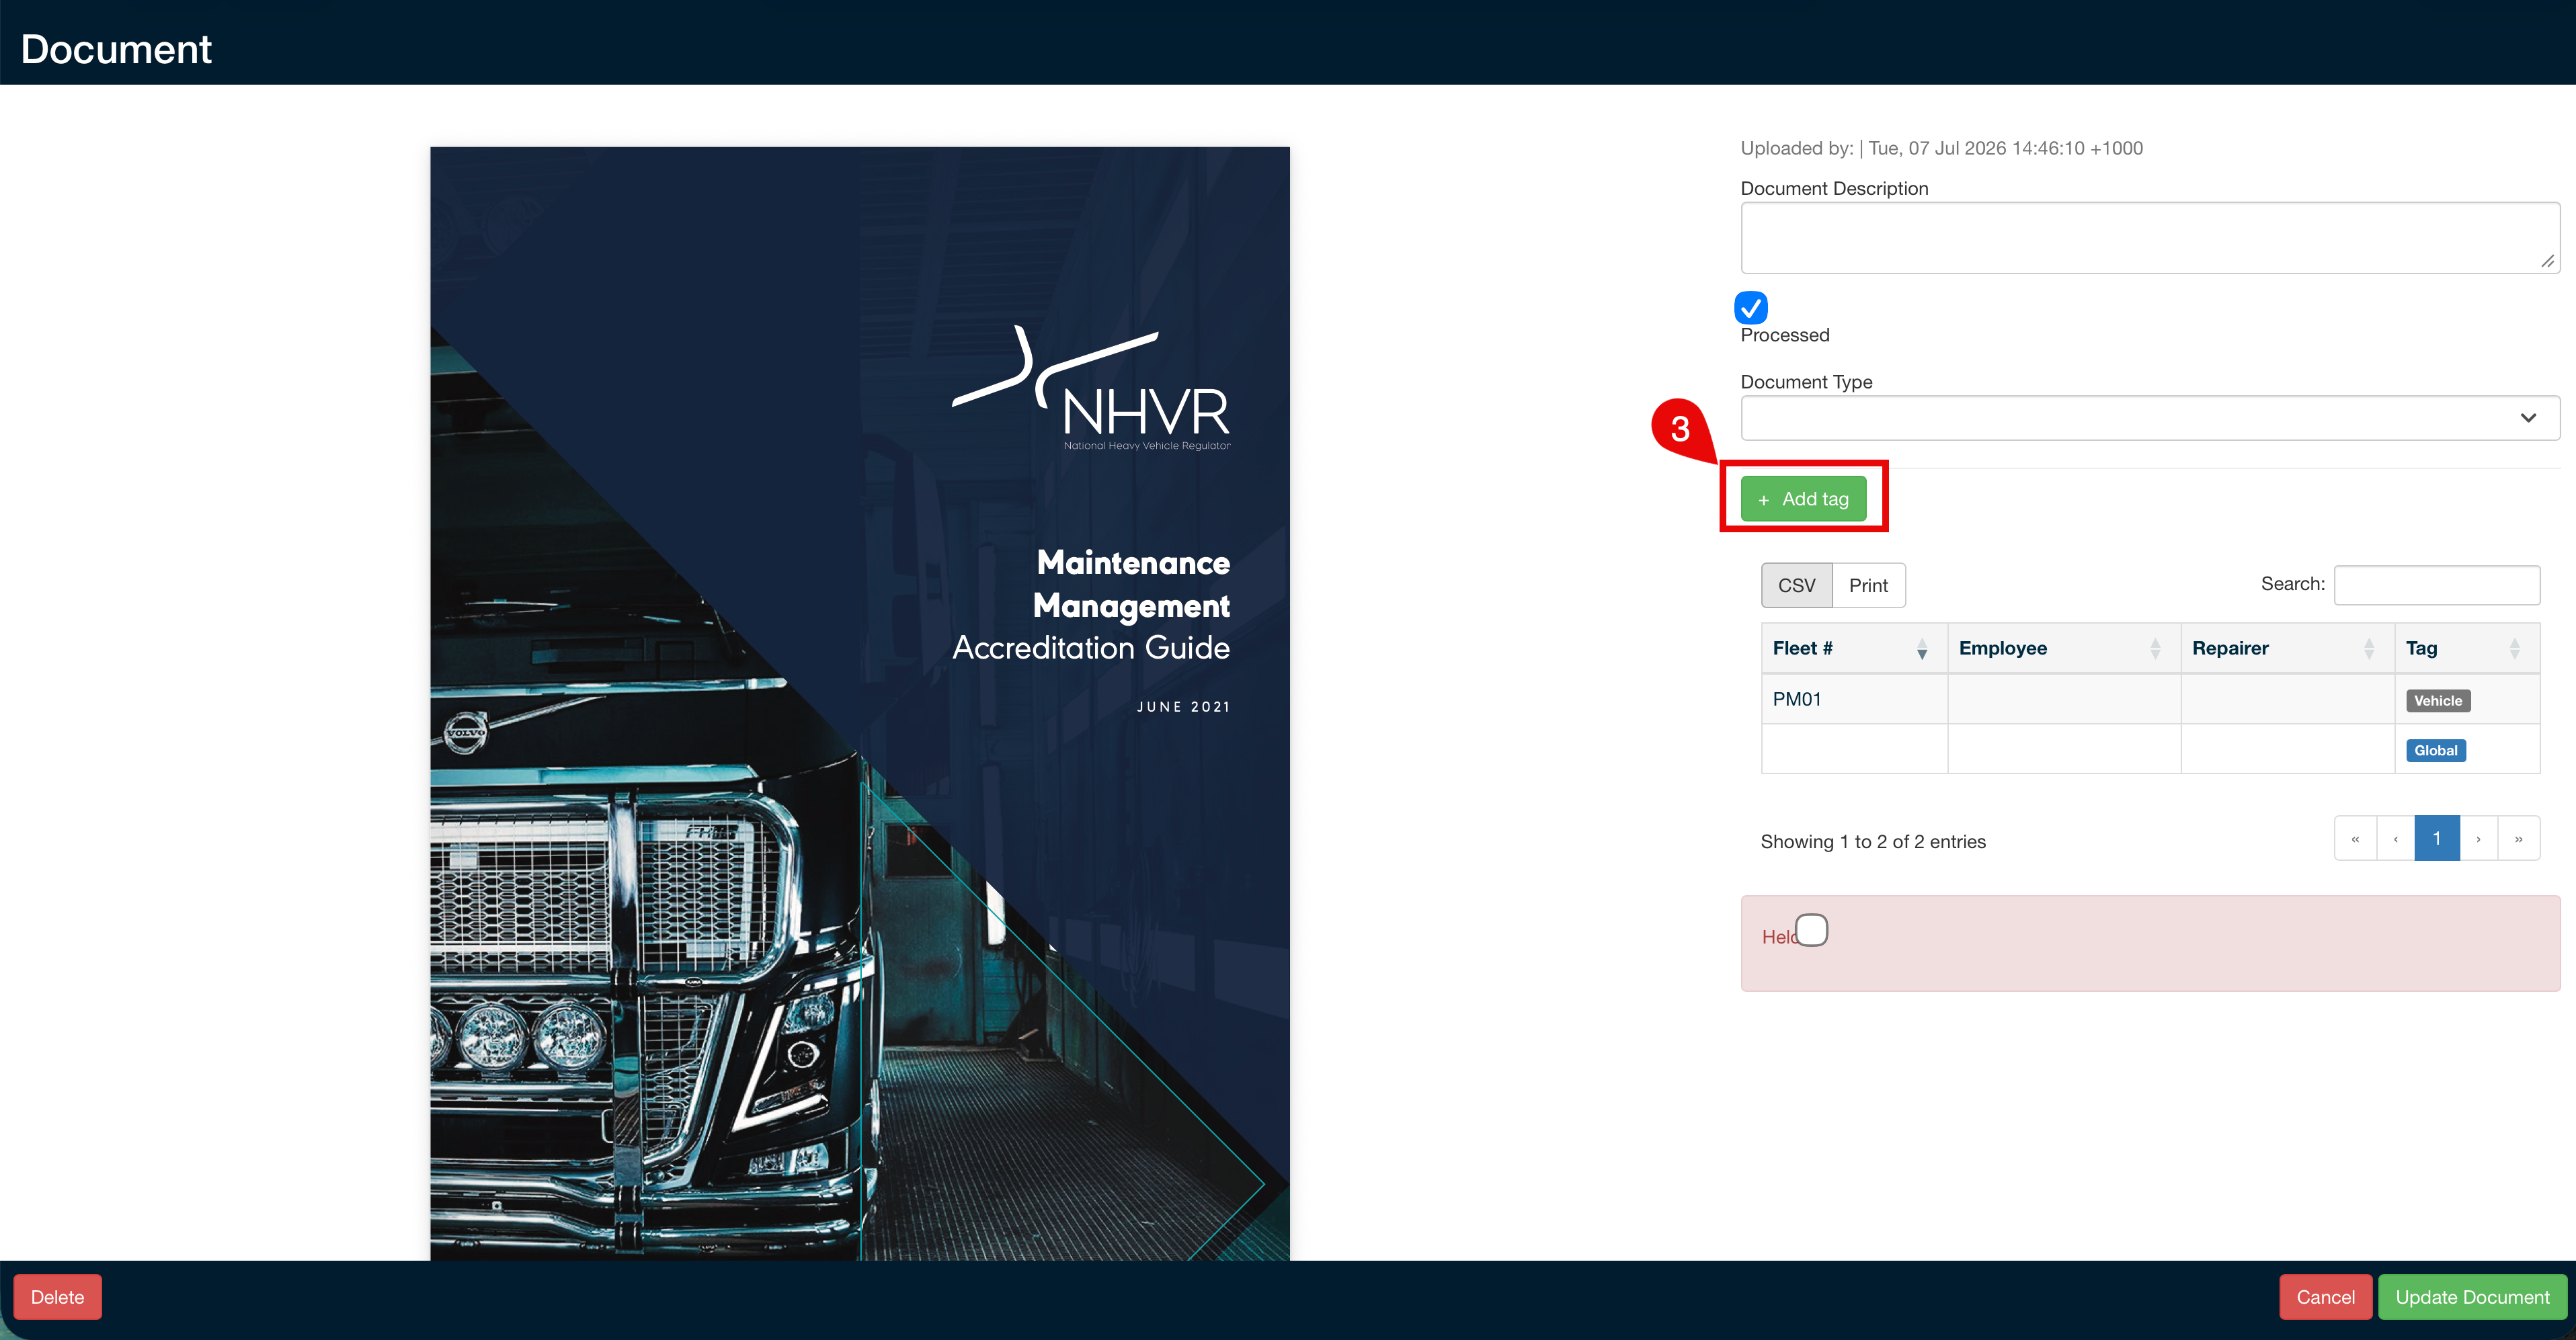Click the document cover preview image
The height and width of the screenshot is (1340, 2576).
[860, 703]
